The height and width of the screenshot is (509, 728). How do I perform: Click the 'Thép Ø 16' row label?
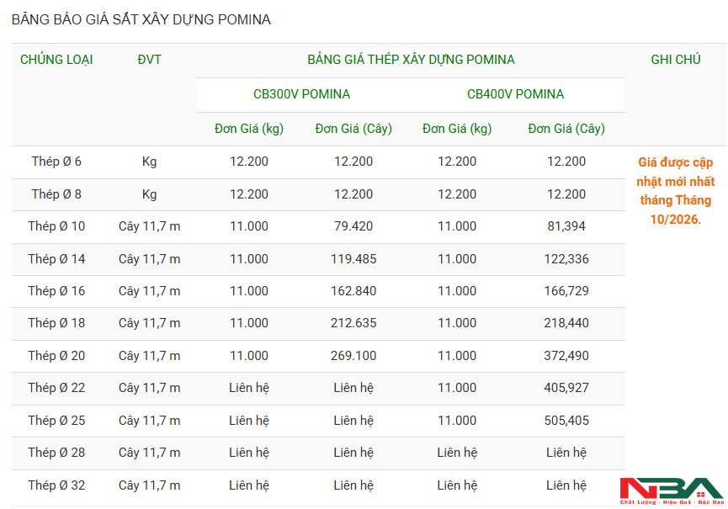pos(56,291)
